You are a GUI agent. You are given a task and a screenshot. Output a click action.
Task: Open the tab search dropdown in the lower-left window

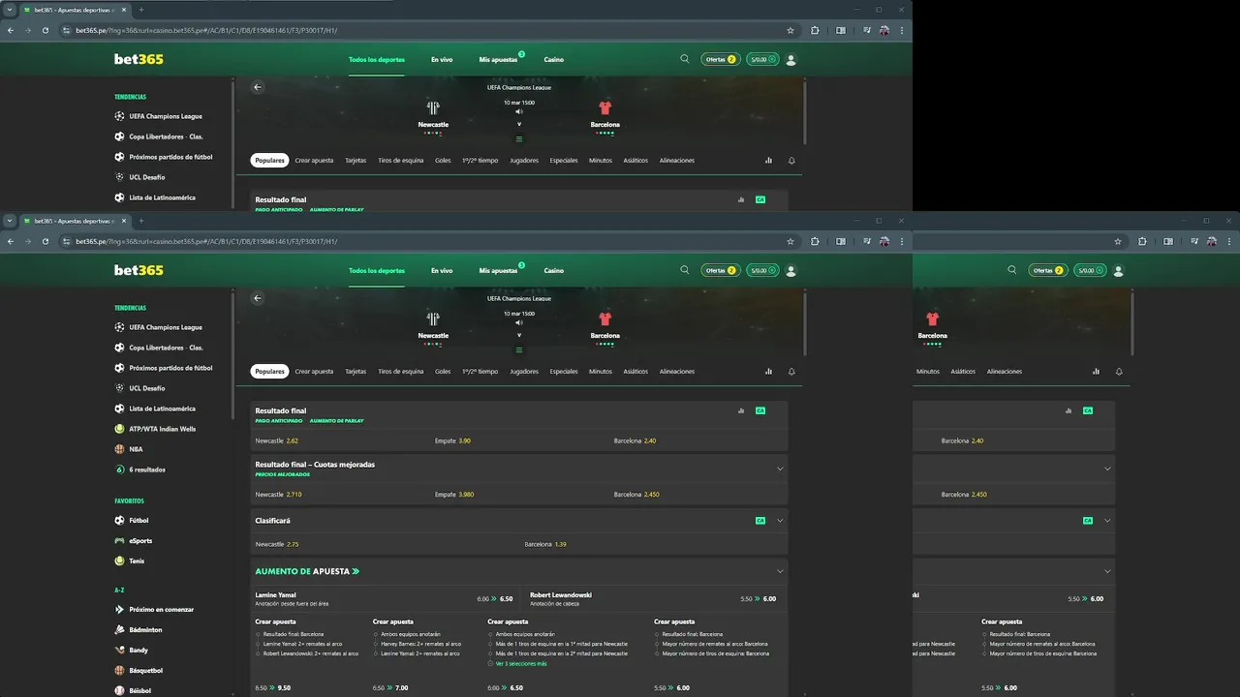(10, 221)
